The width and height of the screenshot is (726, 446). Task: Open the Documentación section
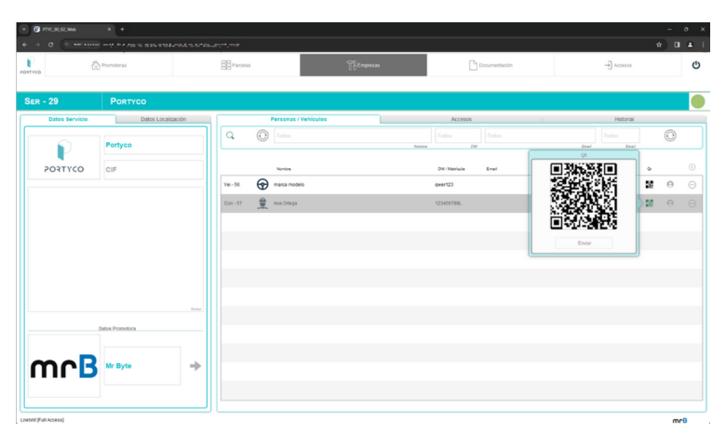[x=491, y=65]
